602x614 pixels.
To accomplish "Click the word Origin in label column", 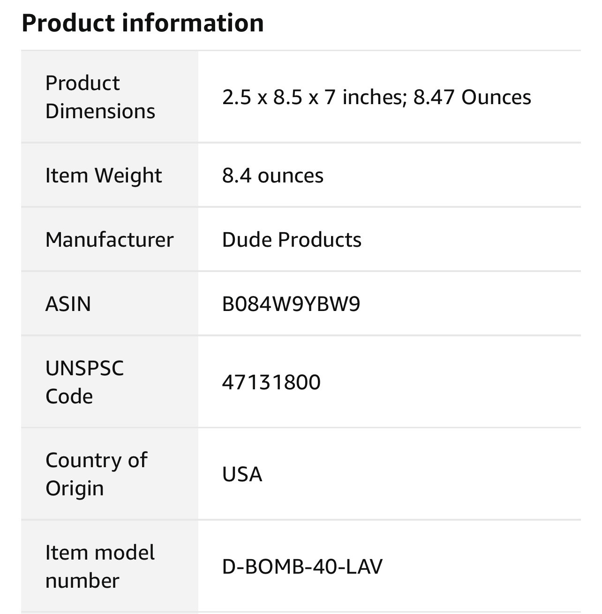I will pyautogui.click(x=75, y=488).
